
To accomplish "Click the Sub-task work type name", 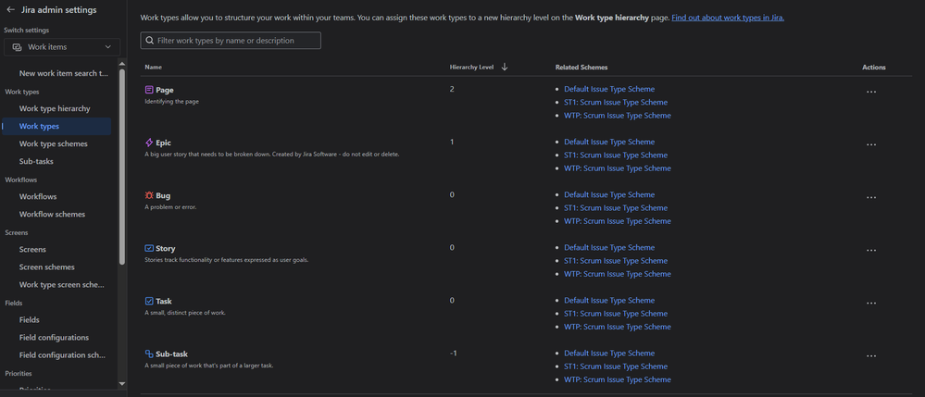I will point(171,354).
